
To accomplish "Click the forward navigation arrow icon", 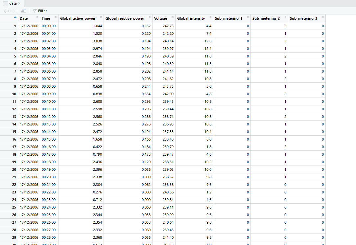I will (13, 11).
